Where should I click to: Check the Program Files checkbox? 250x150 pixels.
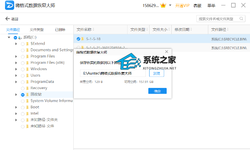22,57
